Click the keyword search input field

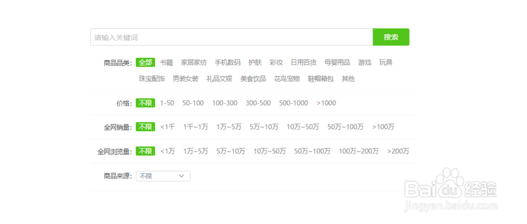[231, 37]
